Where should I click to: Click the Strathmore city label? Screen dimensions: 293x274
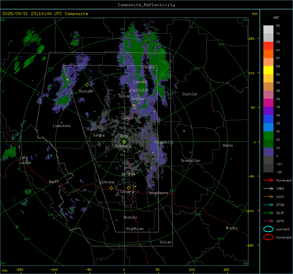pos(158,193)
